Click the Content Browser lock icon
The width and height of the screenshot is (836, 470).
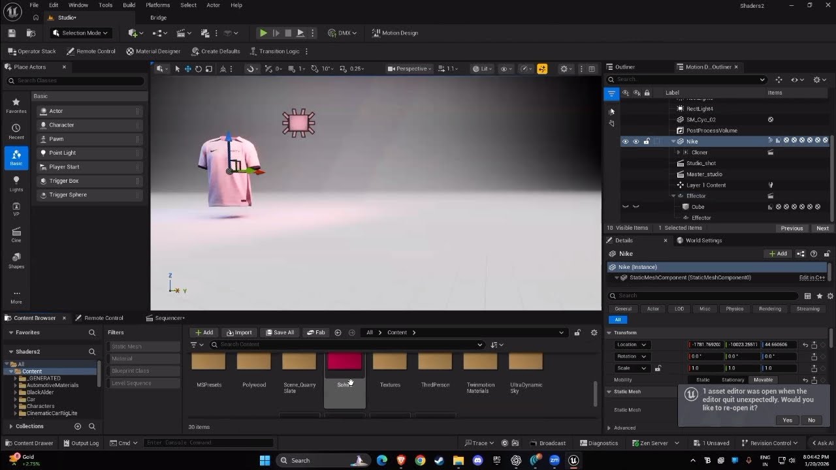(x=577, y=332)
